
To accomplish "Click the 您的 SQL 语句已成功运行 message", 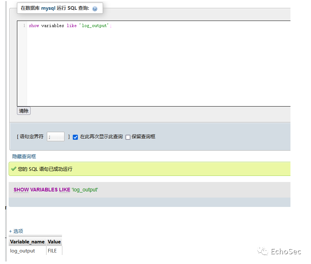I will [45, 169].
